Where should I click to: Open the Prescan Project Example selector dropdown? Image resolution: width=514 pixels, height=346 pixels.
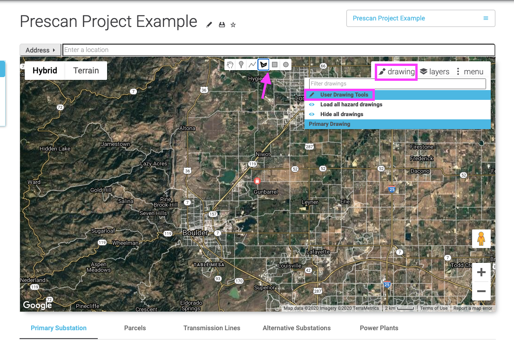[420, 18]
